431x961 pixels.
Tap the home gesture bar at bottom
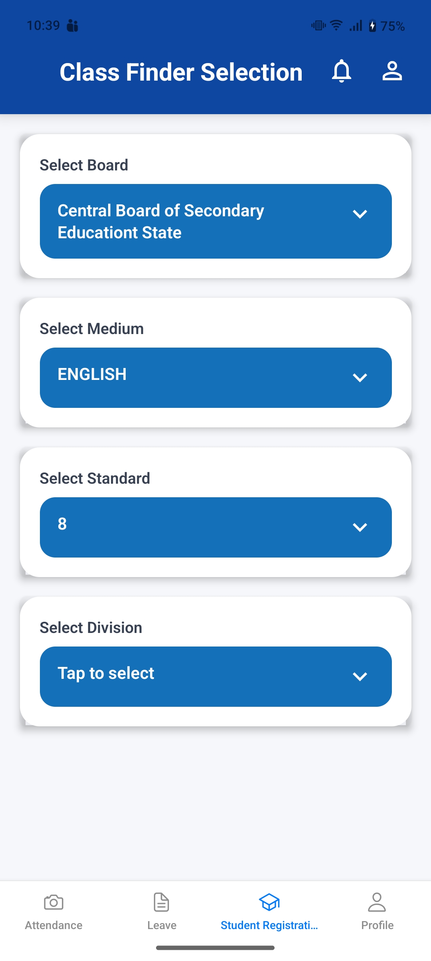coord(215,948)
